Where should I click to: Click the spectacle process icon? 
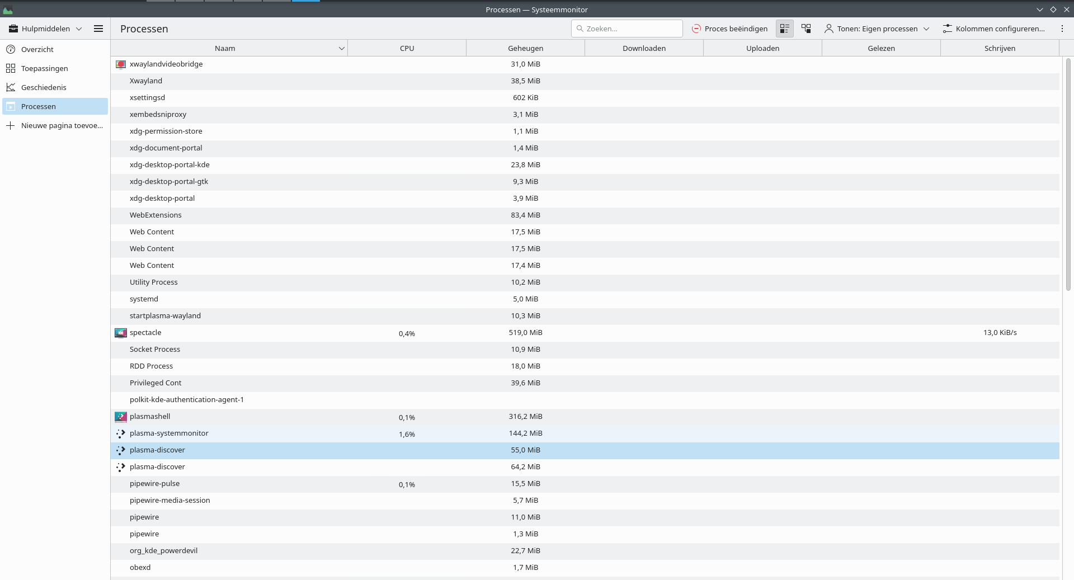(x=120, y=333)
